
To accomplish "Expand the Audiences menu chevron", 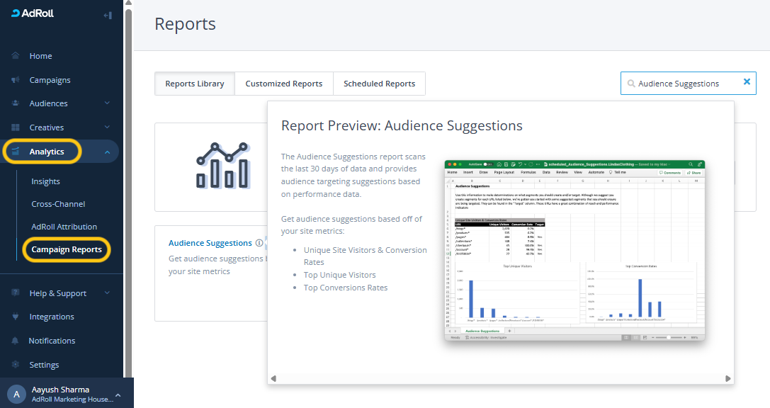I will 107,103.
